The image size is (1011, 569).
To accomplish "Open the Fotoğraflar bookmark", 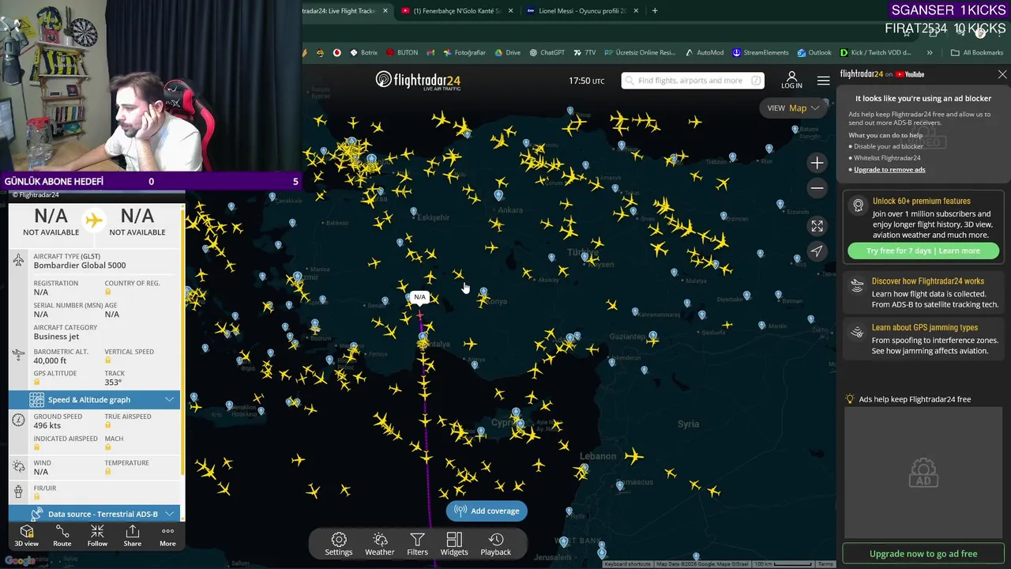I will [465, 53].
